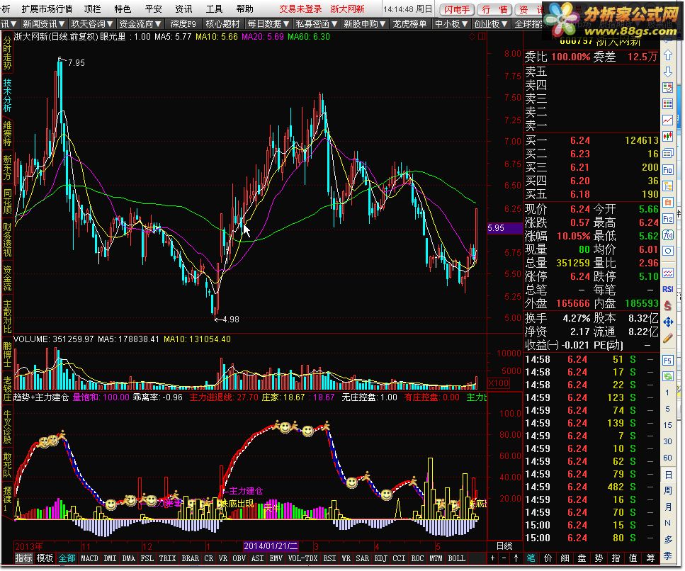Click the 2014/01/21 date marker on timeline

pos(271,545)
